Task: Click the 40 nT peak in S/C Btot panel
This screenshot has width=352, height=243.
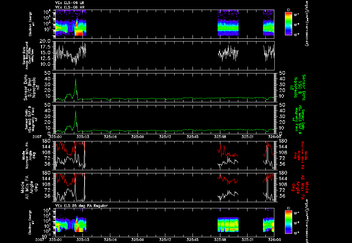Action: 76,79
